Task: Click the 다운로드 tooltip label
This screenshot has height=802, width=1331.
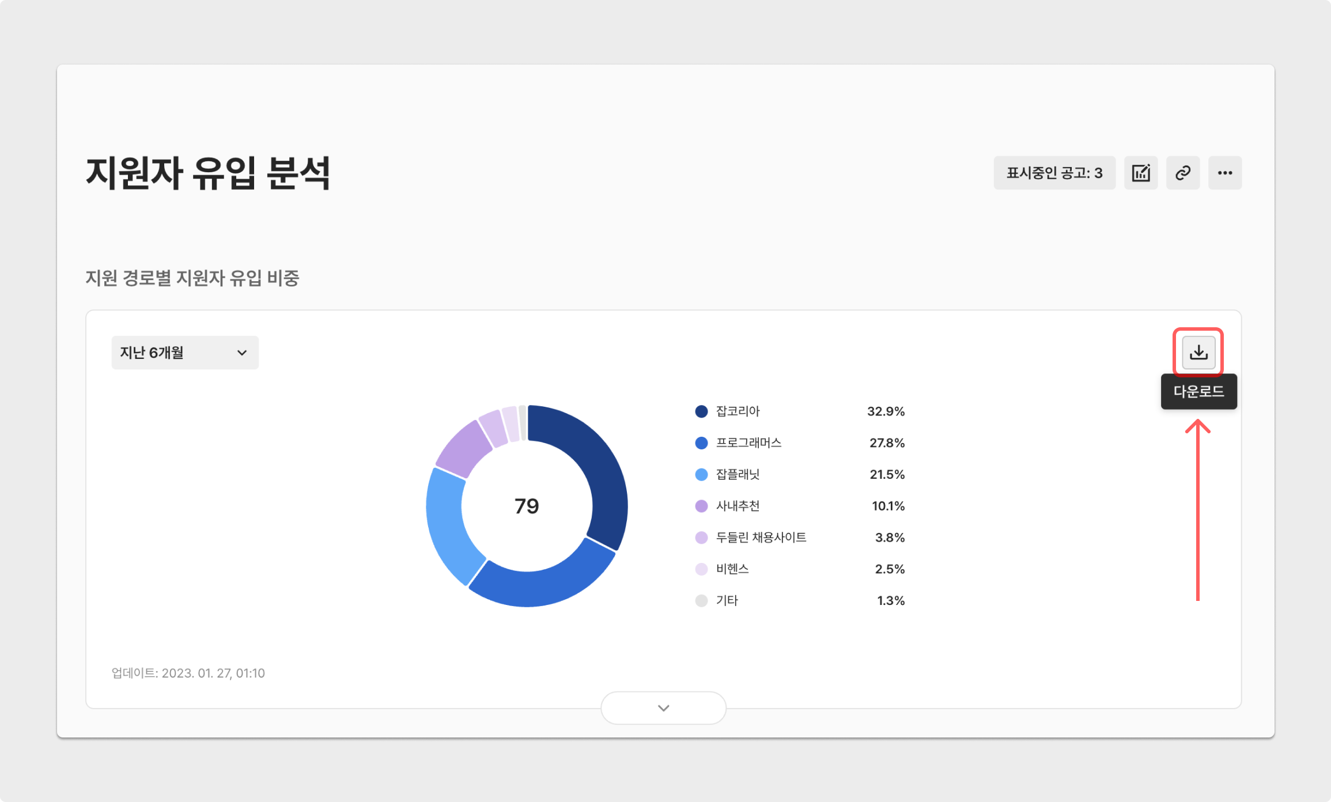Action: 1198,392
